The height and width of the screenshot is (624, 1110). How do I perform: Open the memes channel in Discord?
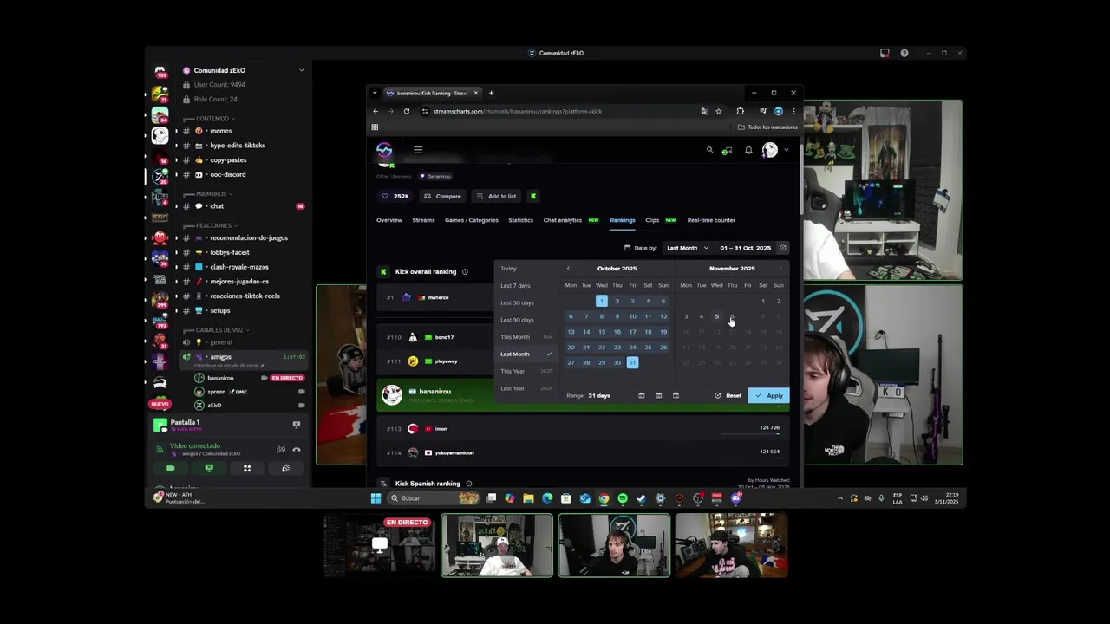(220, 131)
